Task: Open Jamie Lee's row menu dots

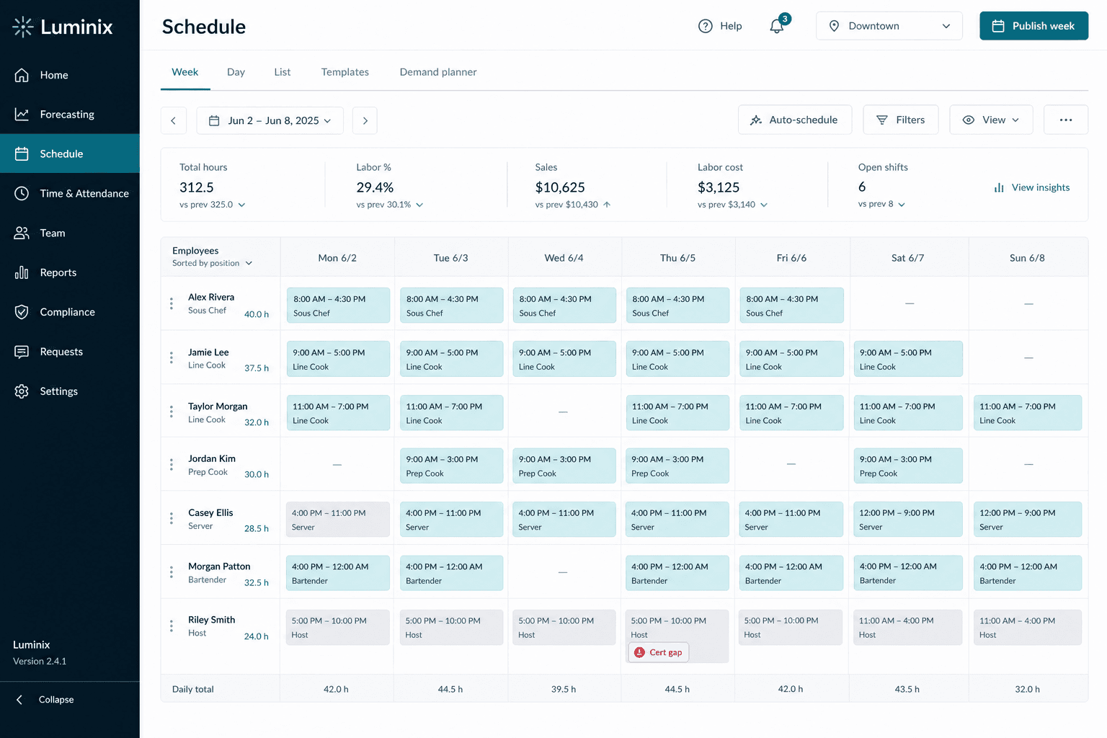Action: [x=172, y=357]
